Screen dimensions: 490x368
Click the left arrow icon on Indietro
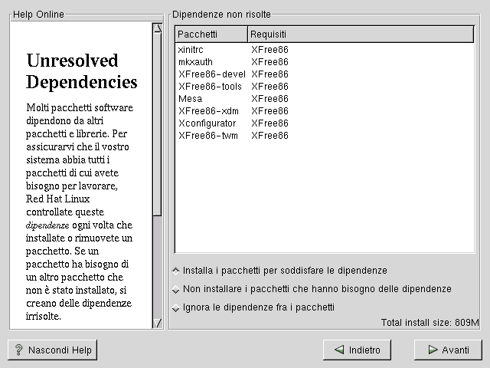338,350
